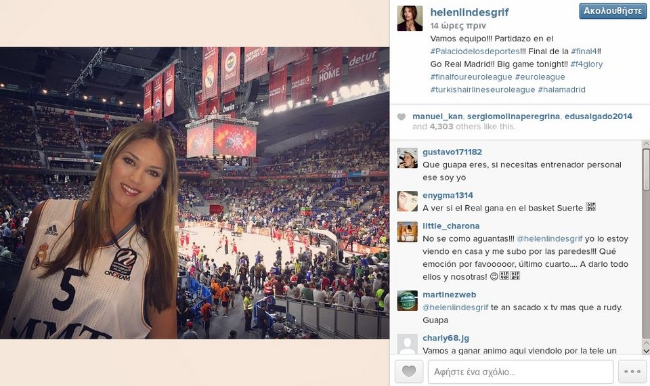Click helenlindesgrif profile avatar
The width and height of the screenshot is (650, 386).
coord(410,19)
